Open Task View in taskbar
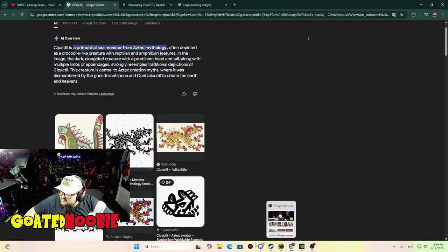This screenshot has width=448, height=252. pyautogui.click(x=198, y=246)
